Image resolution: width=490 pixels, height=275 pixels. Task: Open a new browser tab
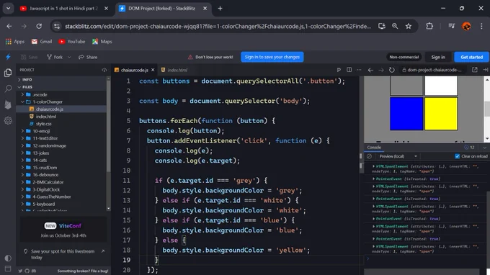tap(220, 9)
